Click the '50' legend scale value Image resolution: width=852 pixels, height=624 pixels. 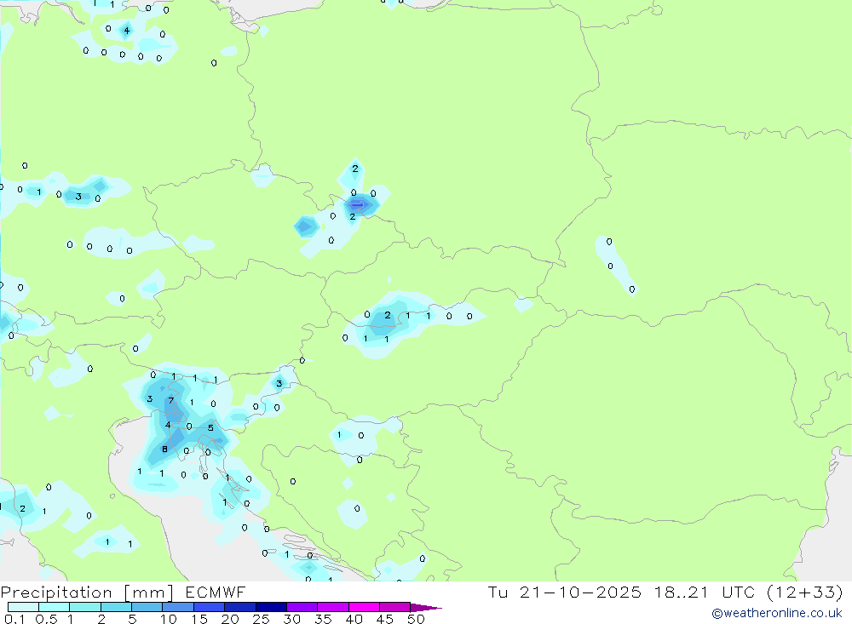[416, 619]
